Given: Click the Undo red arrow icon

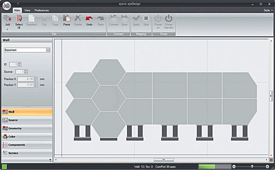Looking at the screenshot, I should [x=89, y=19].
